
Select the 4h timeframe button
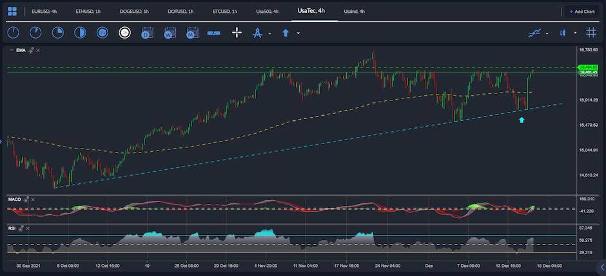coord(124,33)
